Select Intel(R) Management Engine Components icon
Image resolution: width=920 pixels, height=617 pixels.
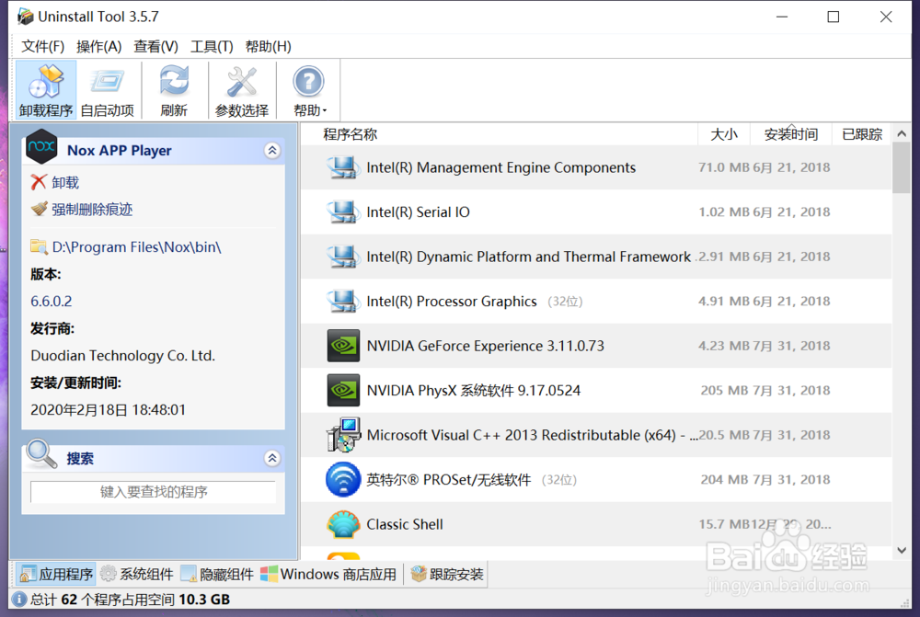(343, 167)
